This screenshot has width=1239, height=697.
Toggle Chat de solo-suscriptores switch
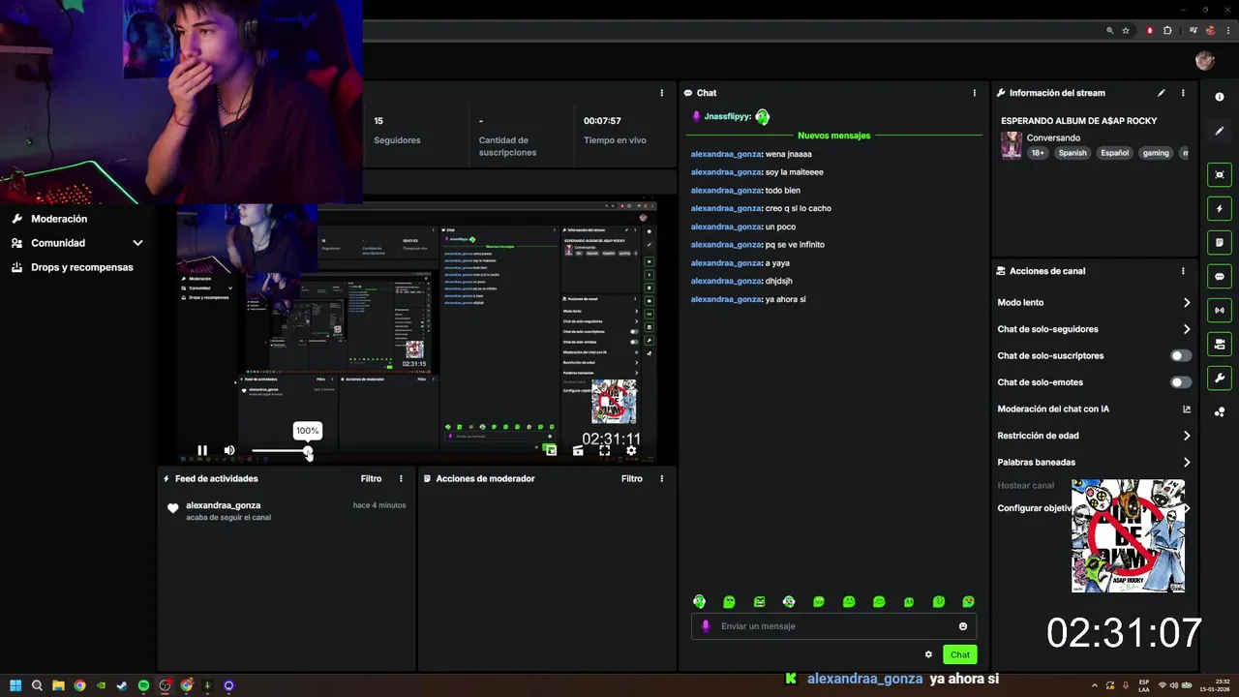pos(1181,355)
